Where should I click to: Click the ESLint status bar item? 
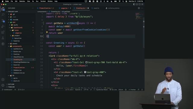(121, 90)
